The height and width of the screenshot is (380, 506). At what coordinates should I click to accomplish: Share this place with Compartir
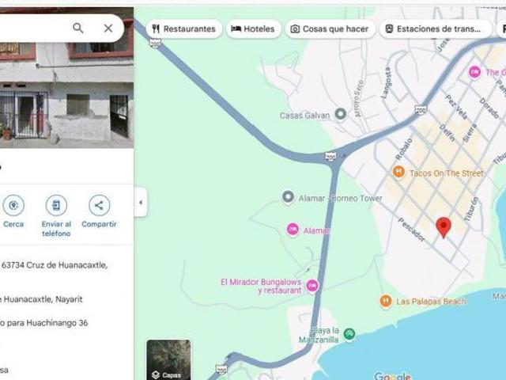click(x=99, y=211)
